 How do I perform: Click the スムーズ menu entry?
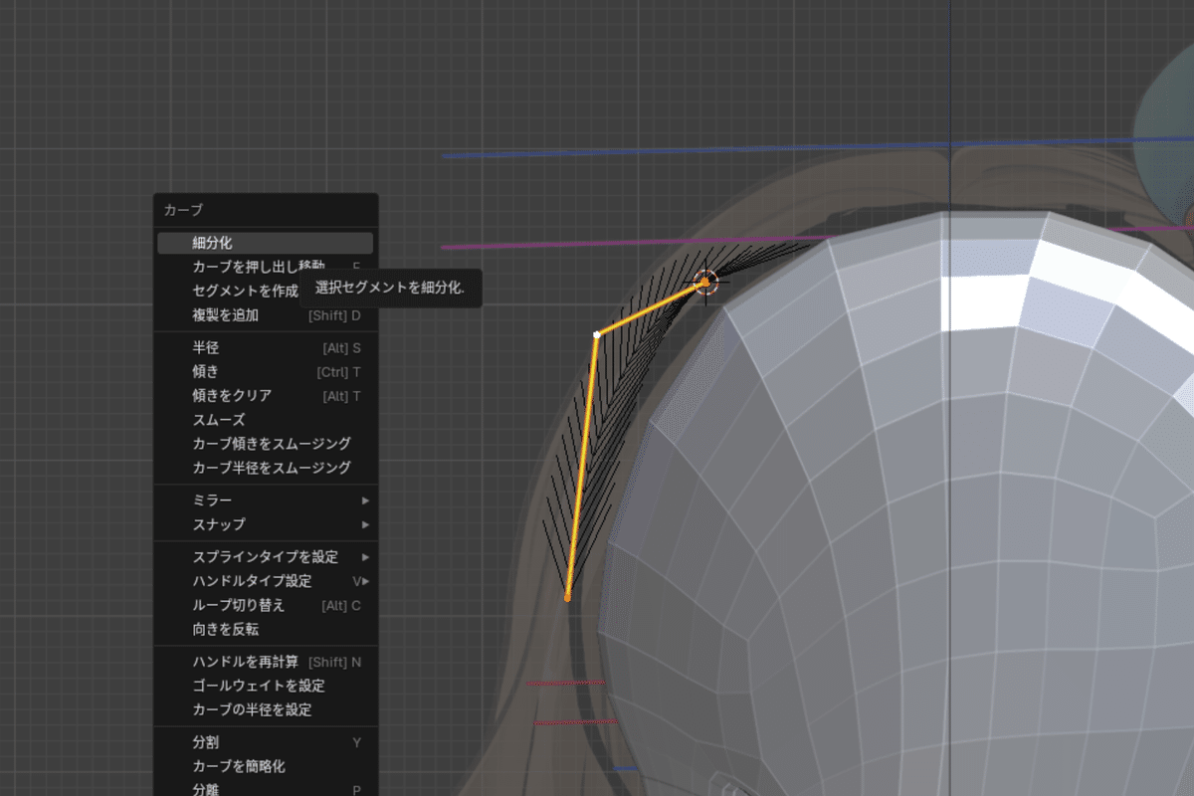pos(265,420)
